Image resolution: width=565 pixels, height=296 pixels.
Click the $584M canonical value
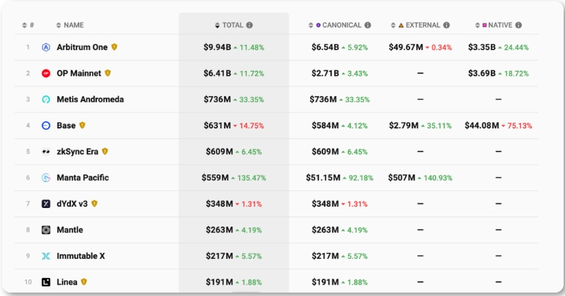click(x=325, y=126)
